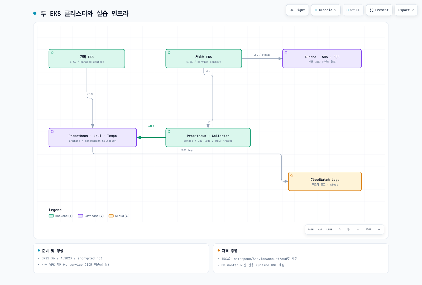Image resolution: width=422 pixels, height=285 pixels.
Task: Toggle the Backend legend filter
Action: click(60, 216)
